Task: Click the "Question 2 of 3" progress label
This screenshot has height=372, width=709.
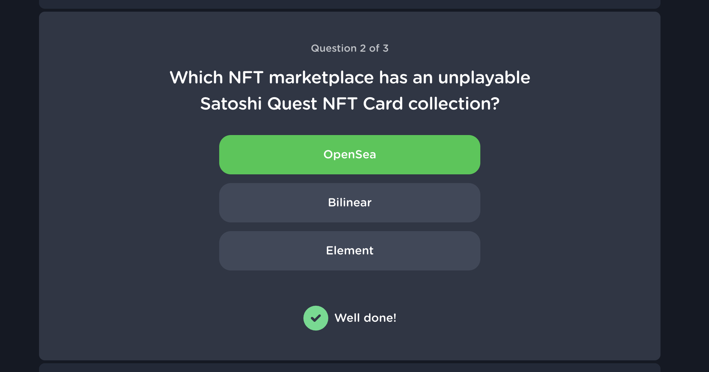Action: point(349,48)
